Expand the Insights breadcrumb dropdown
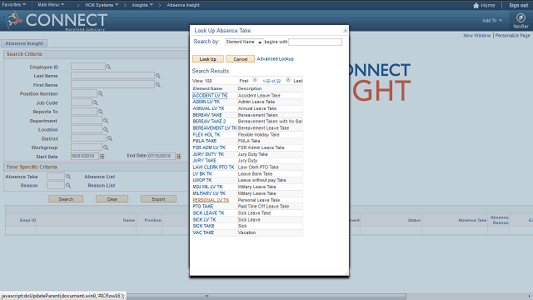 pos(142,5)
